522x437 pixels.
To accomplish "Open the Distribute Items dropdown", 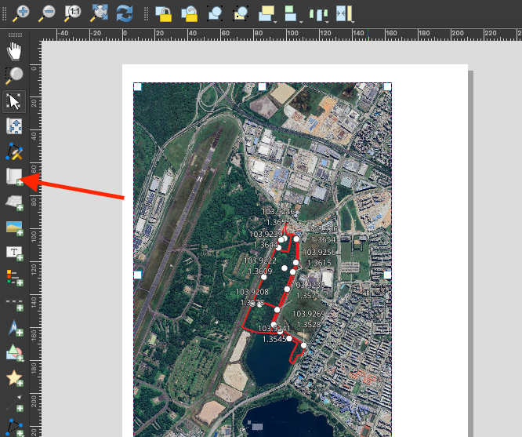I will (318, 13).
